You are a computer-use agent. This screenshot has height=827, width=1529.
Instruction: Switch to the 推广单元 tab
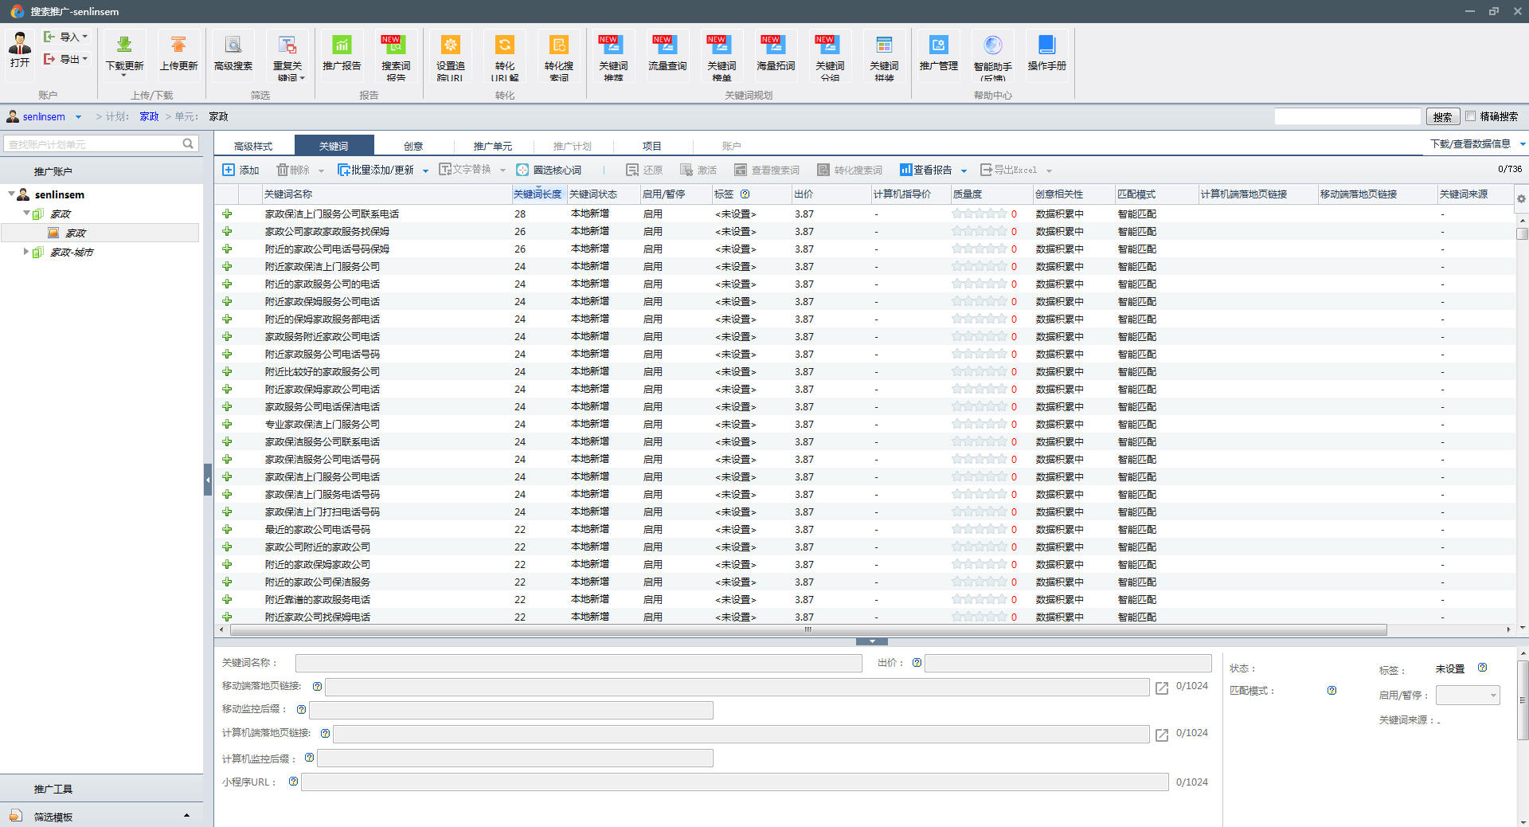coord(492,146)
